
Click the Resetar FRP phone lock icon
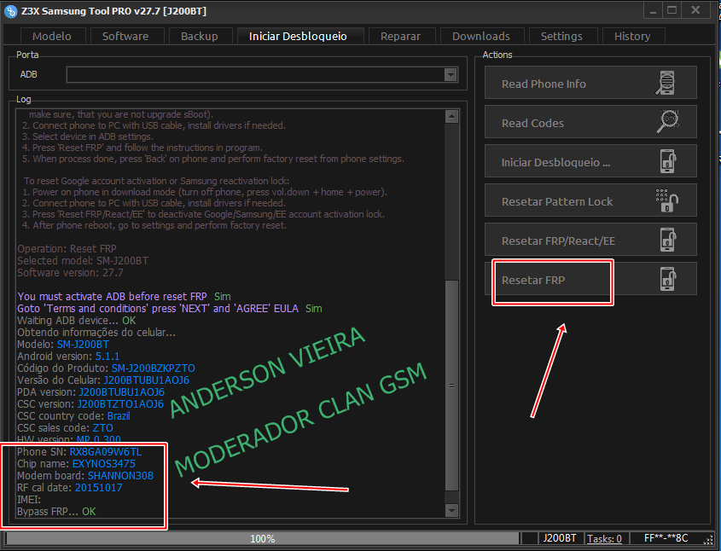coord(668,279)
